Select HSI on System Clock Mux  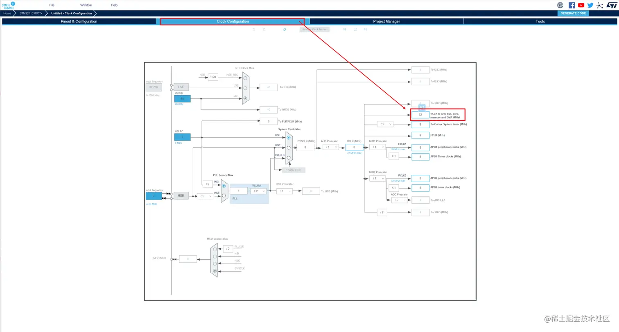(x=289, y=138)
